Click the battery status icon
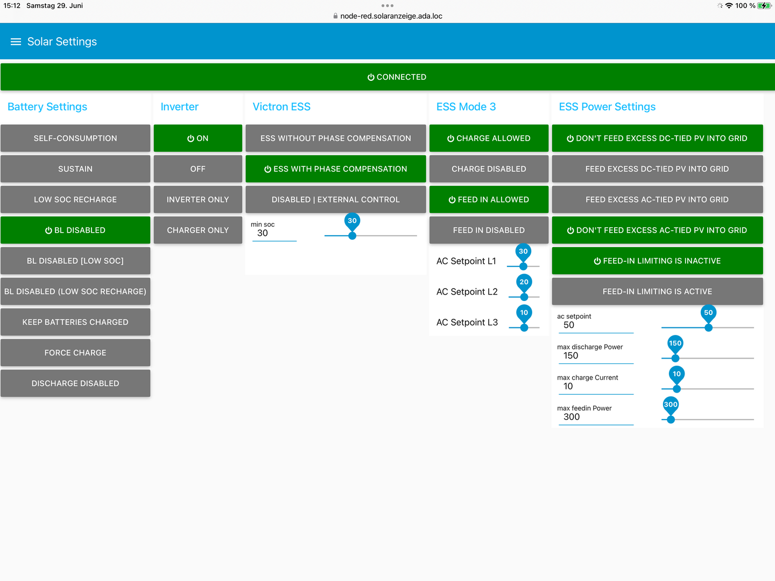775x581 pixels. click(x=764, y=5)
